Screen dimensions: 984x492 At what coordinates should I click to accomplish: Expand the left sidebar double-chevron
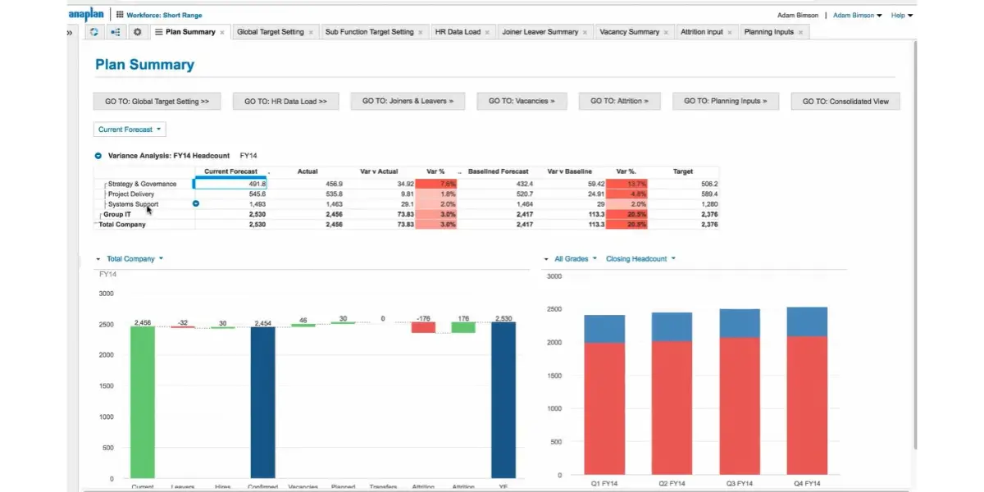click(71, 32)
